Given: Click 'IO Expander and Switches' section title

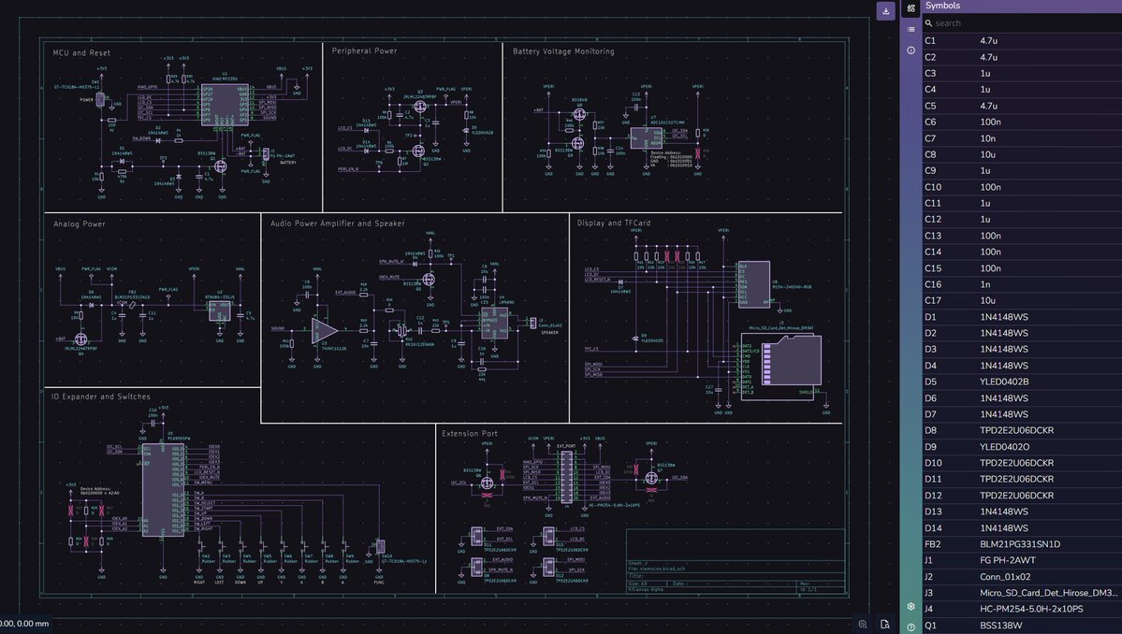Looking at the screenshot, I should point(101,396).
